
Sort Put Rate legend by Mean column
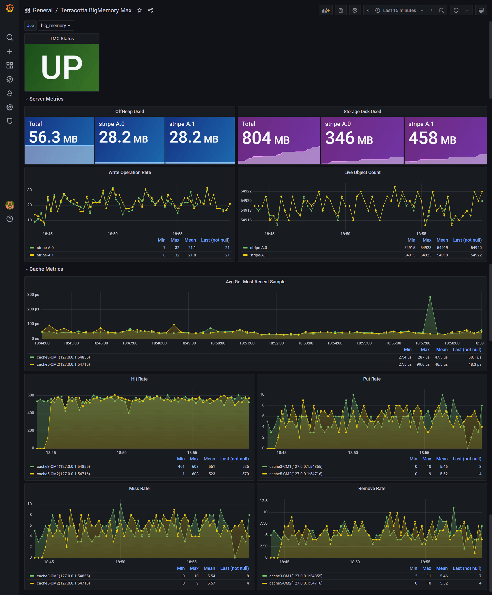[442, 459]
